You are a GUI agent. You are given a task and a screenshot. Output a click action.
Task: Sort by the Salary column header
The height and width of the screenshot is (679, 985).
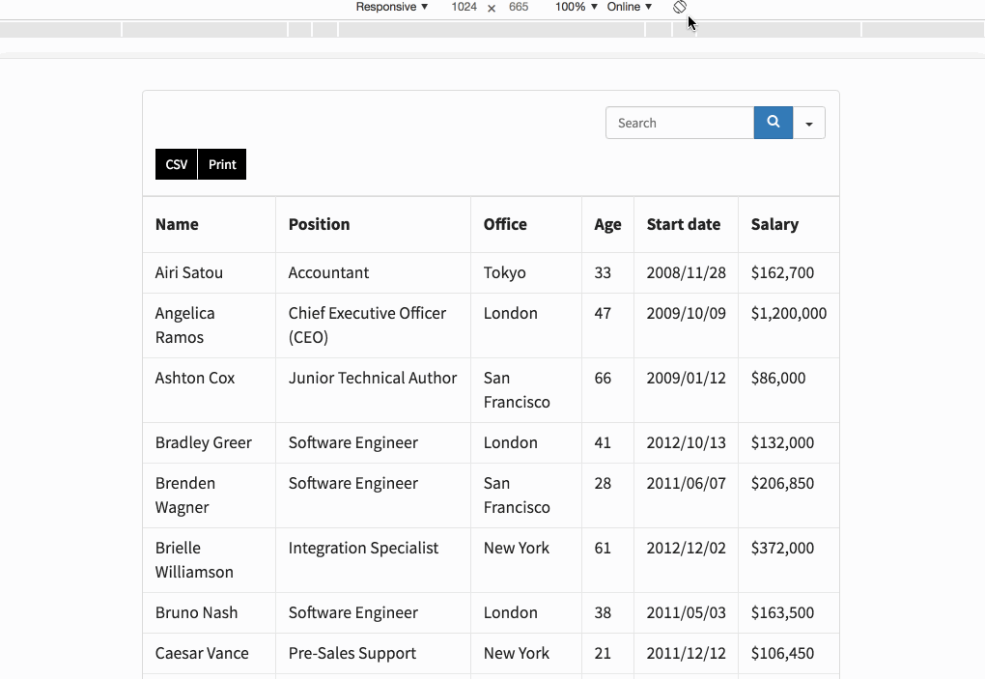pyautogui.click(x=774, y=224)
